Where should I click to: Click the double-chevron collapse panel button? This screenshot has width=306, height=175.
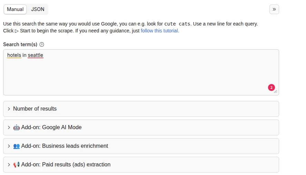coord(274,9)
